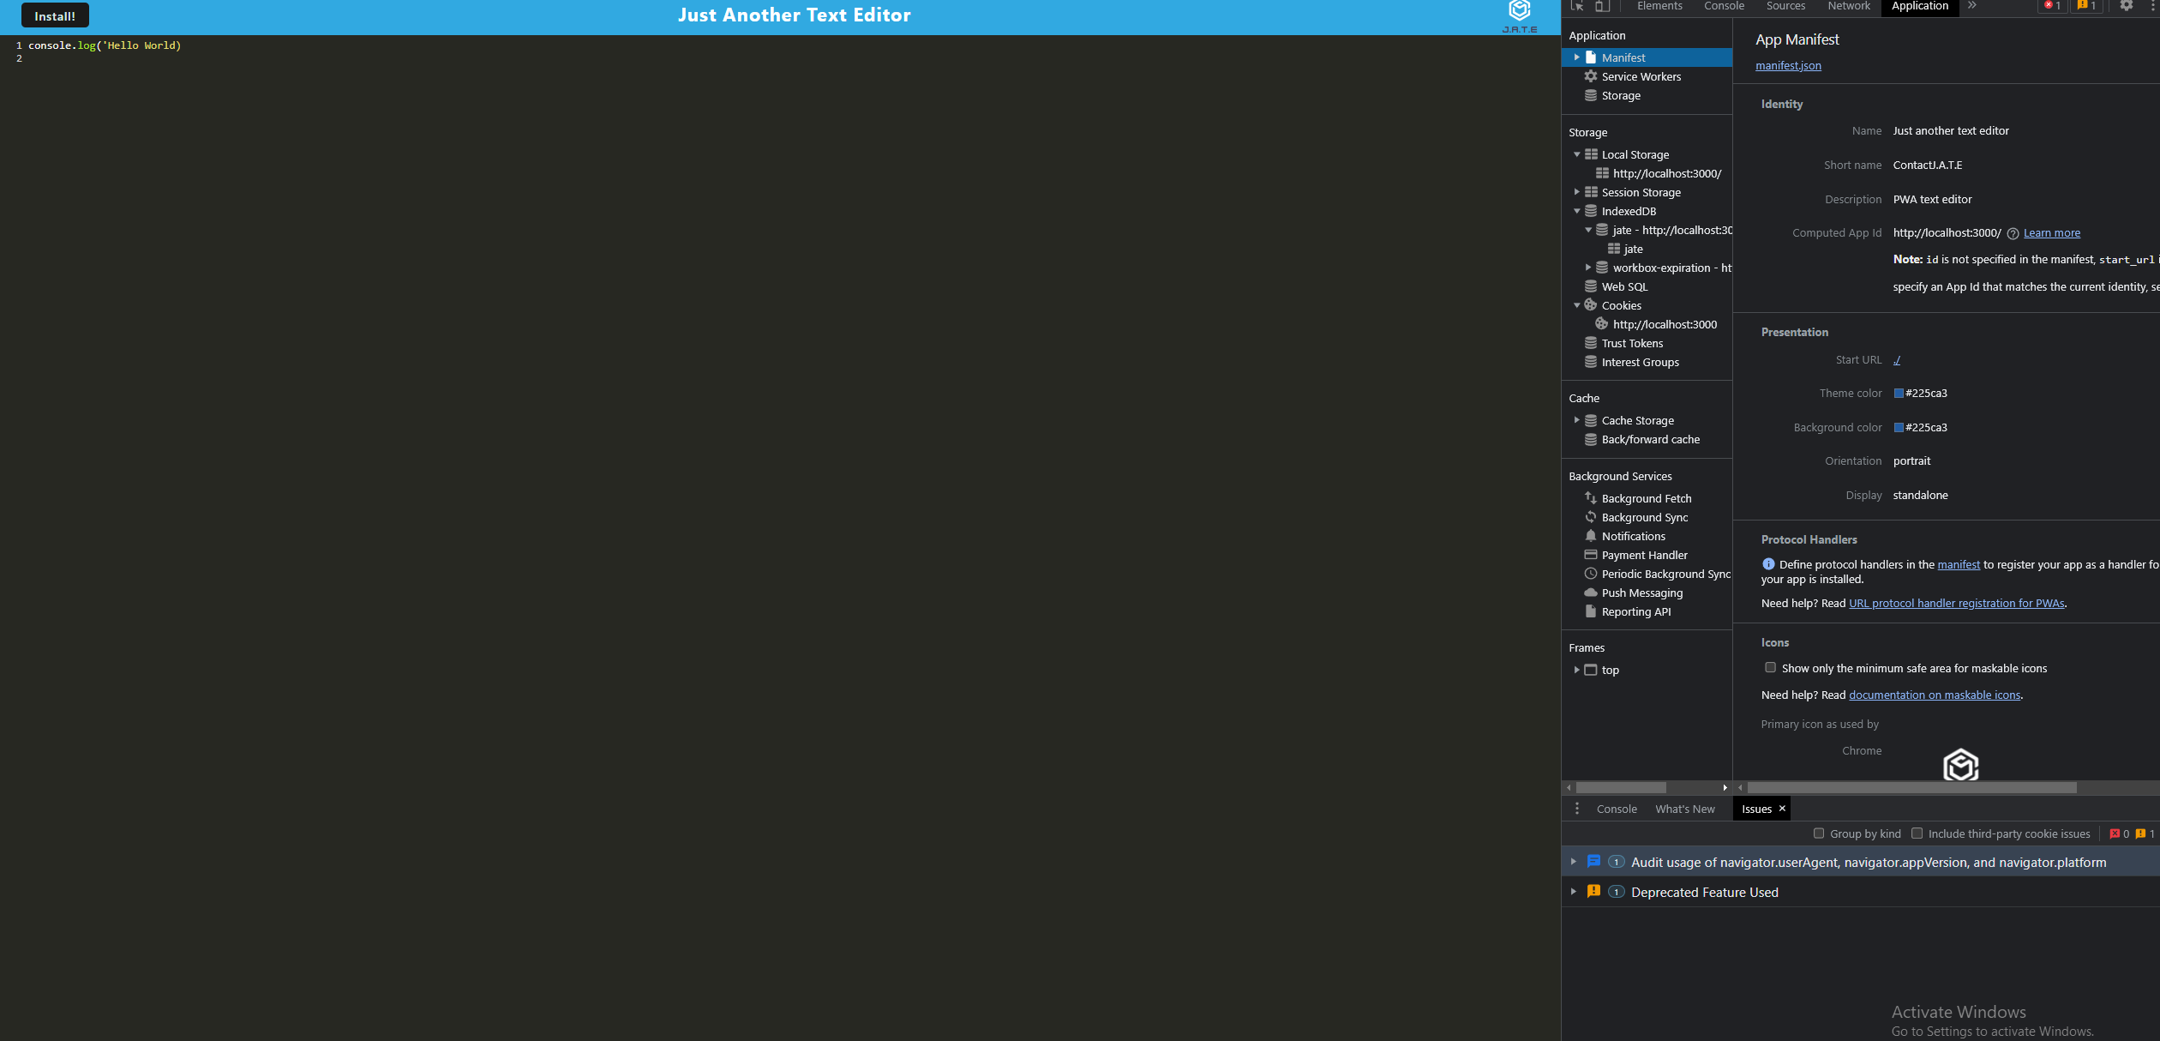Open the Console drawer tab
Screen dimensions: 2160x1041
click(x=1617, y=809)
